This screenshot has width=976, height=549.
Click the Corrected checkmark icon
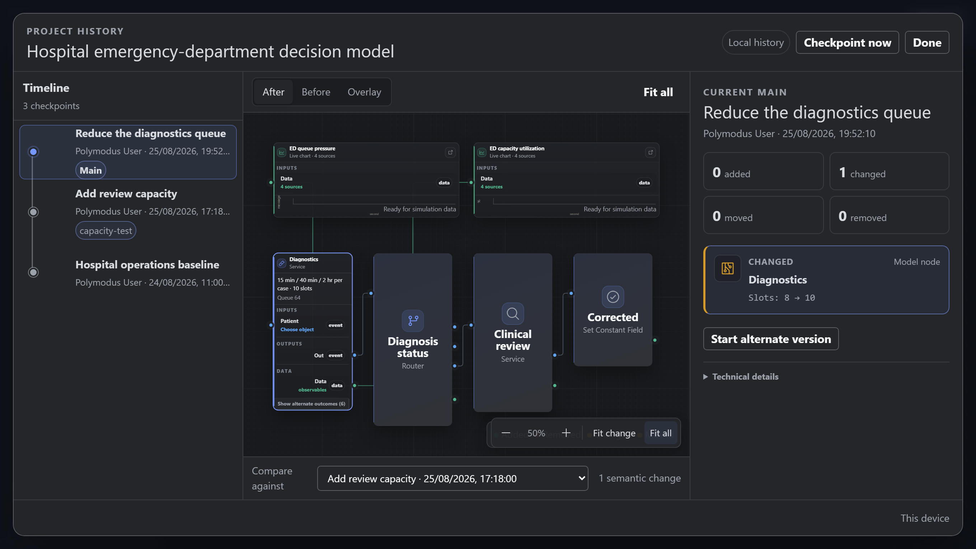click(613, 297)
